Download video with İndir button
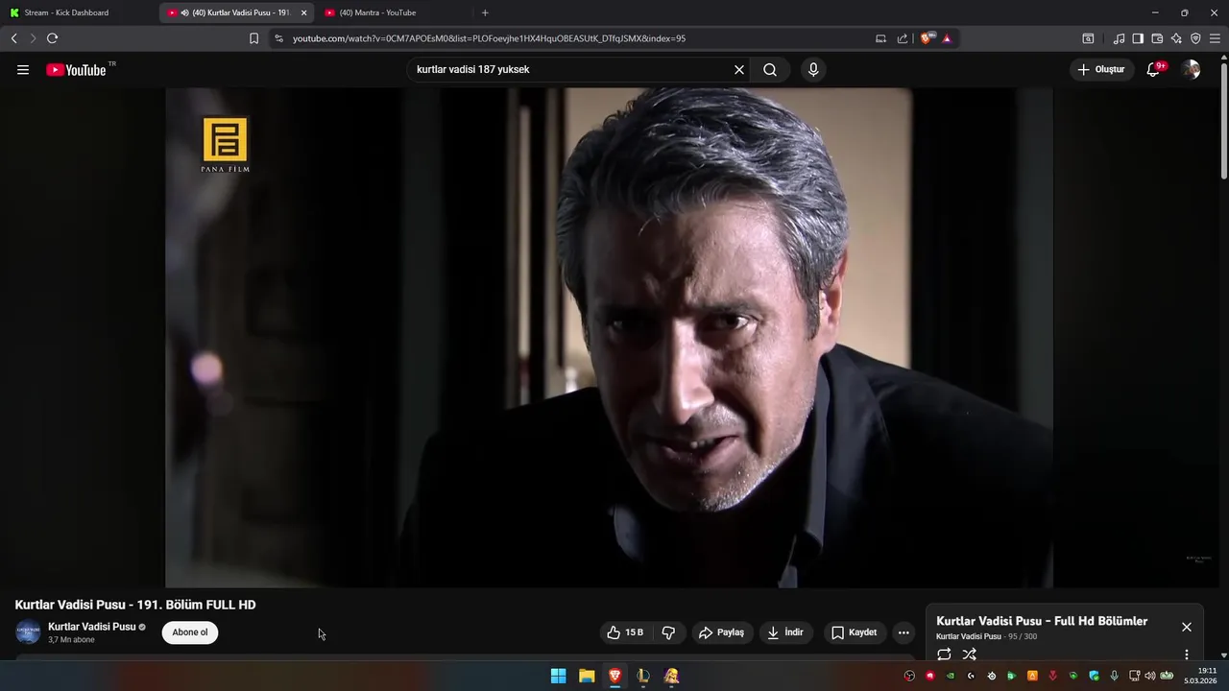The image size is (1229, 691). pyautogui.click(x=785, y=632)
